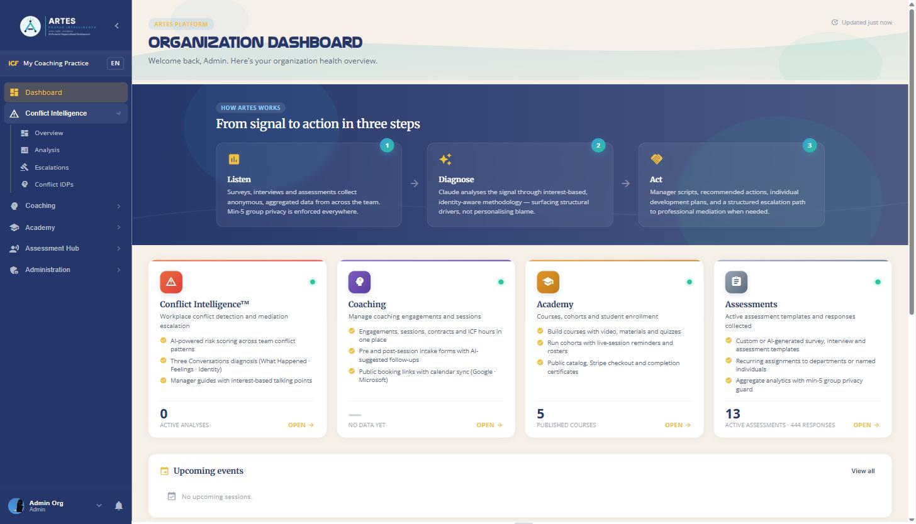Click View all upcoming events

tap(863, 471)
